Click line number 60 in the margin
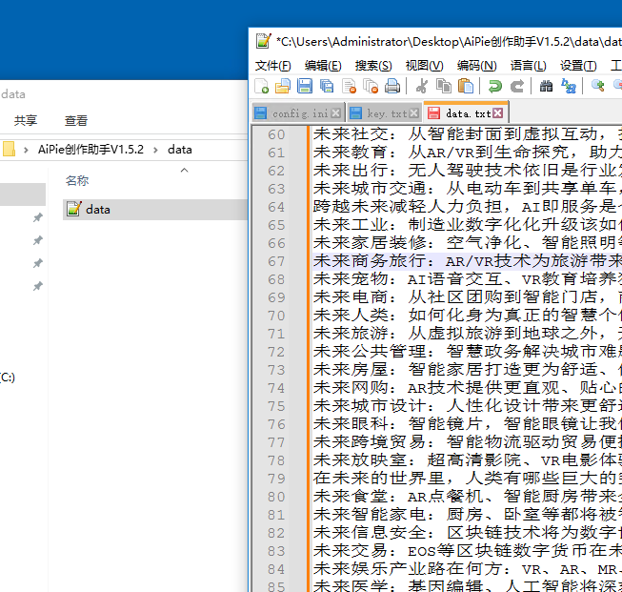The image size is (622, 592). 276,134
